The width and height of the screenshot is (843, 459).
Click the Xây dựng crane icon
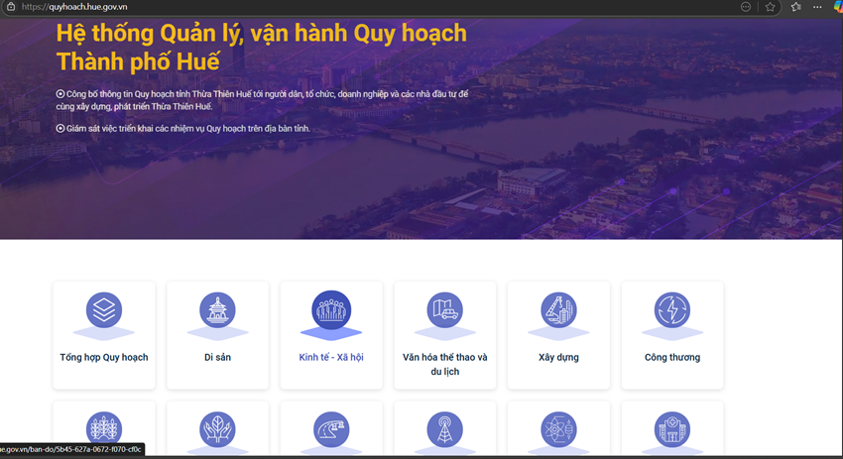[558, 310]
